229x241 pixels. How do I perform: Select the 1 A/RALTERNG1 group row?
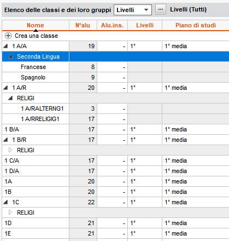coord(115,108)
